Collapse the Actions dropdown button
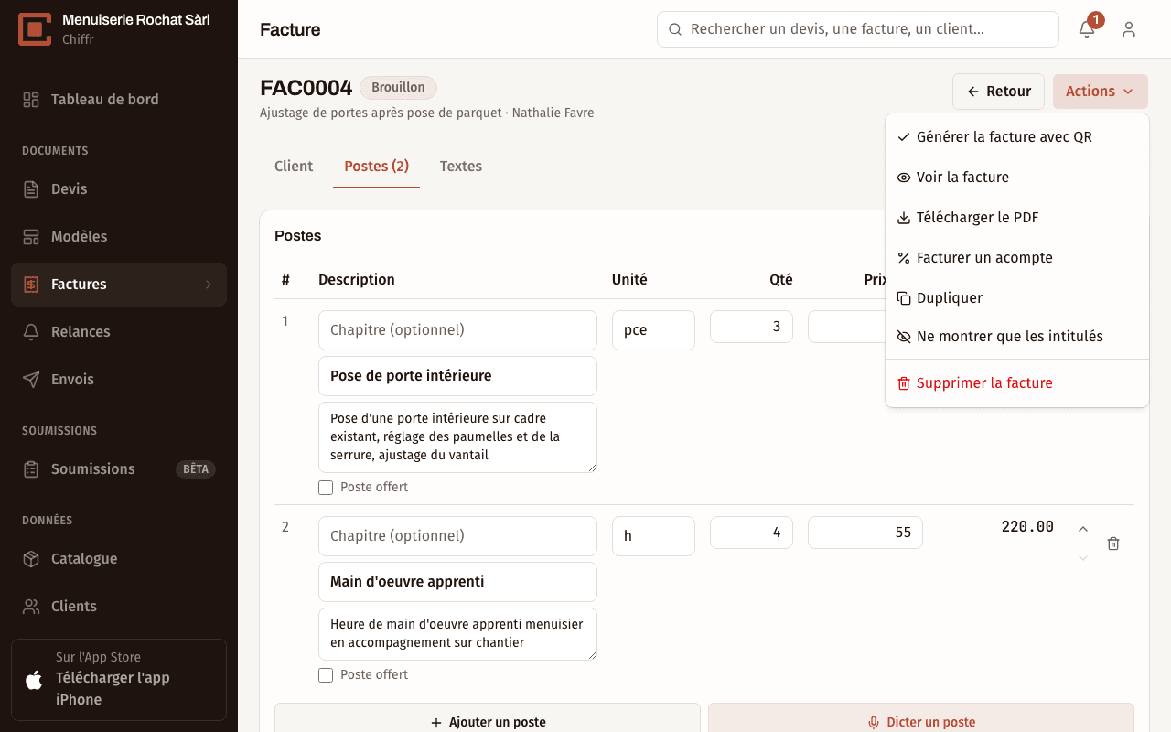 point(1101,91)
